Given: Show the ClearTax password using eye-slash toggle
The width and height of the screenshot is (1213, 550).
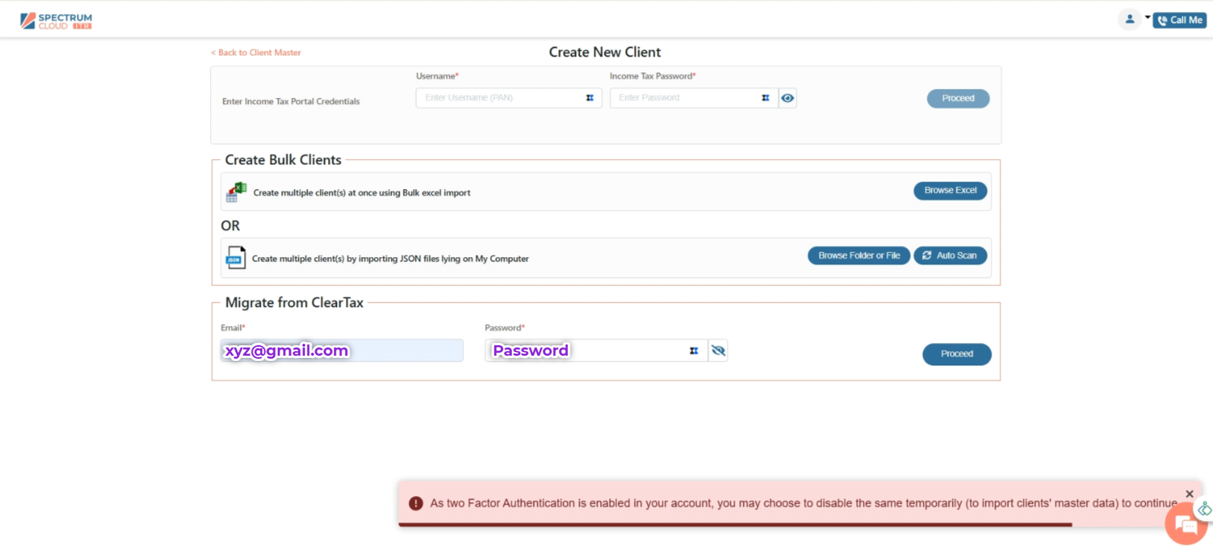Looking at the screenshot, I should click(x=718, y=350).
